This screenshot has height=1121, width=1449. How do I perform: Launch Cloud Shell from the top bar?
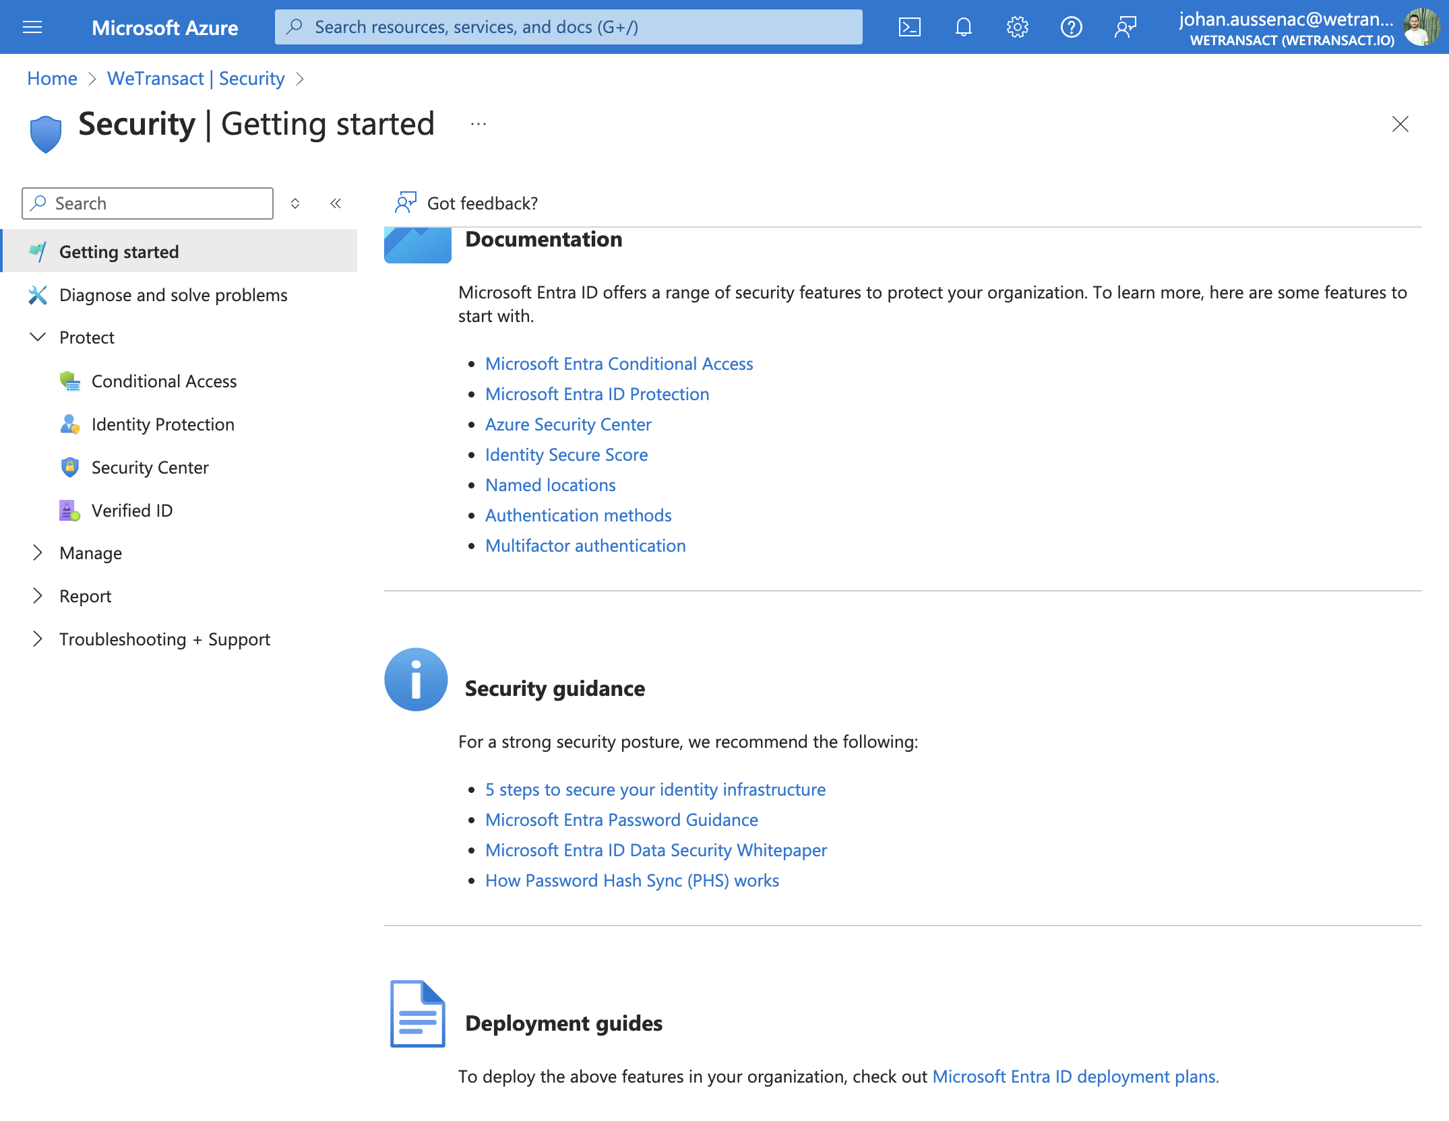(x=910, y=27)
